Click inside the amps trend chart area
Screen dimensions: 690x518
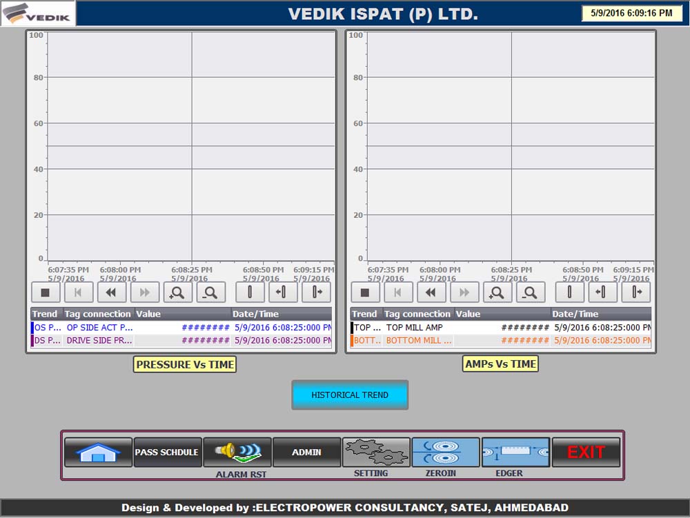coord(511,146)
